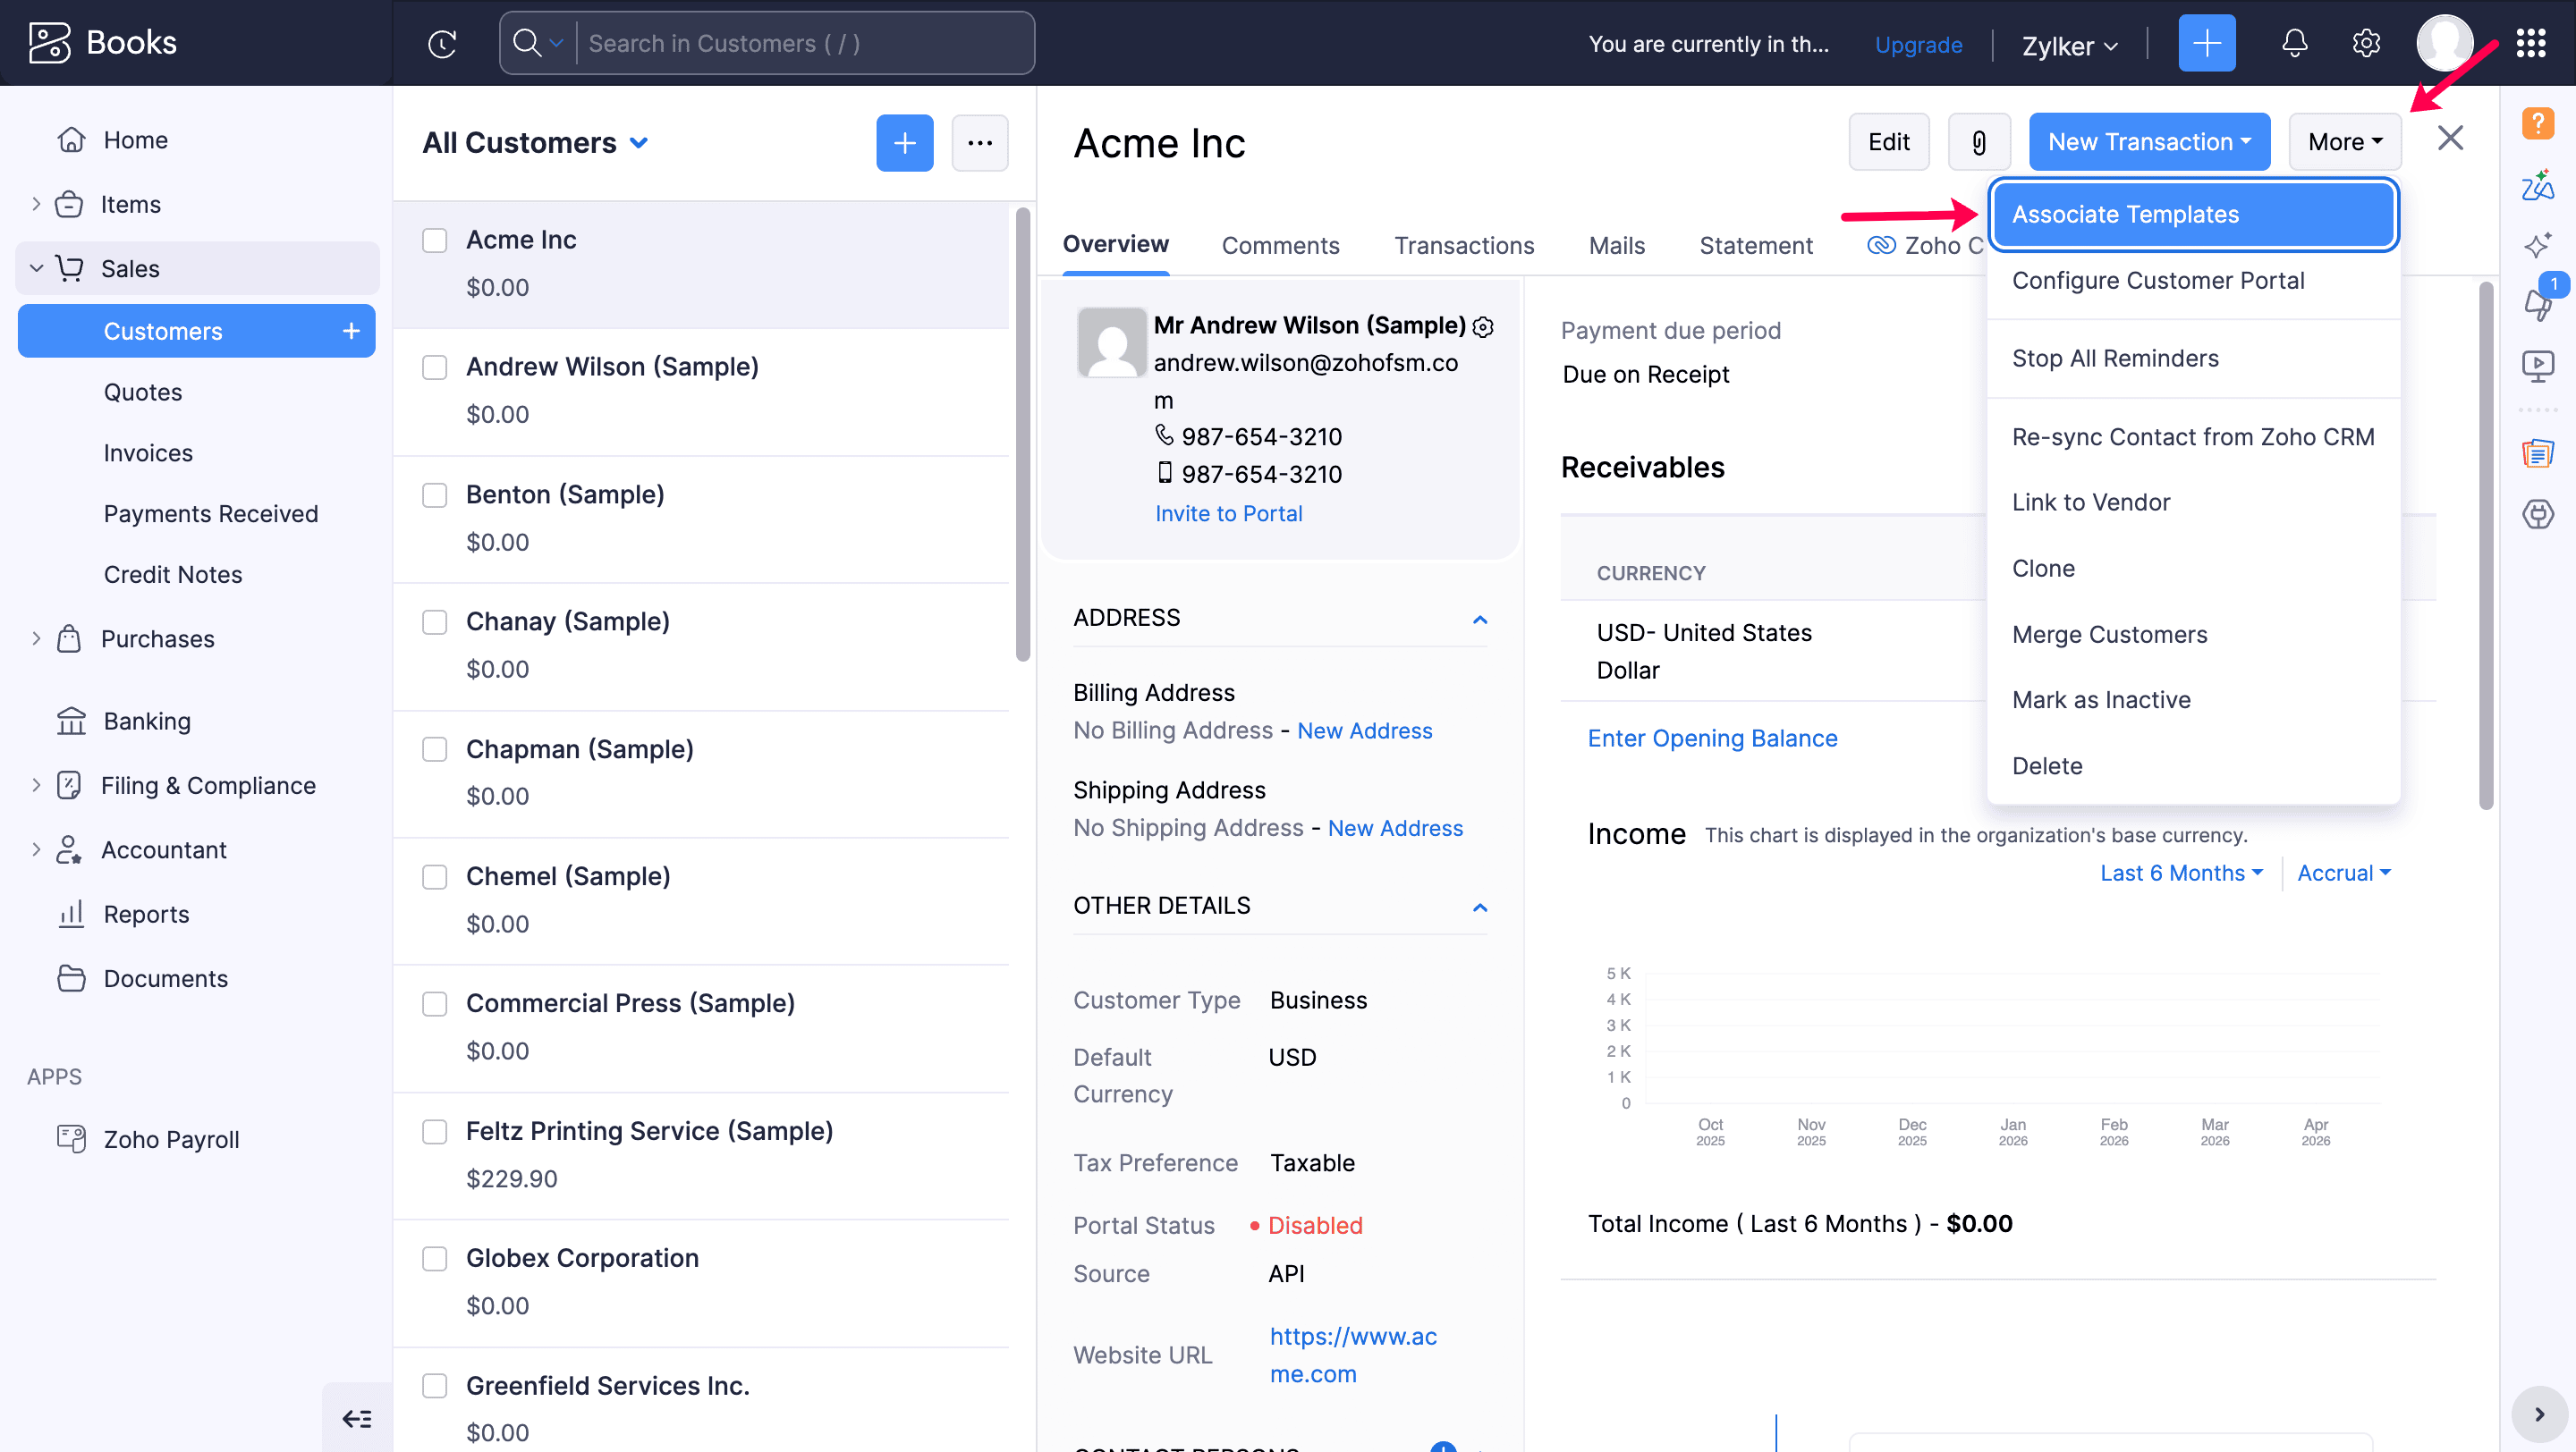Click the Invite to Portal link

(1228, 512)
